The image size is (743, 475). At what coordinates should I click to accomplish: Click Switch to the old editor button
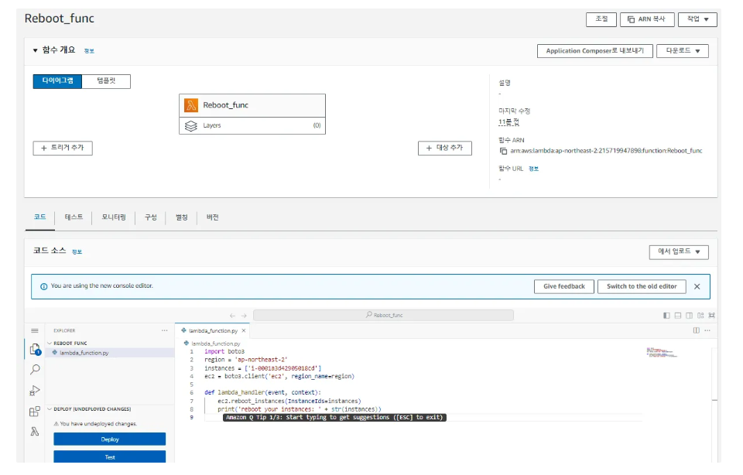coord(642,286)
